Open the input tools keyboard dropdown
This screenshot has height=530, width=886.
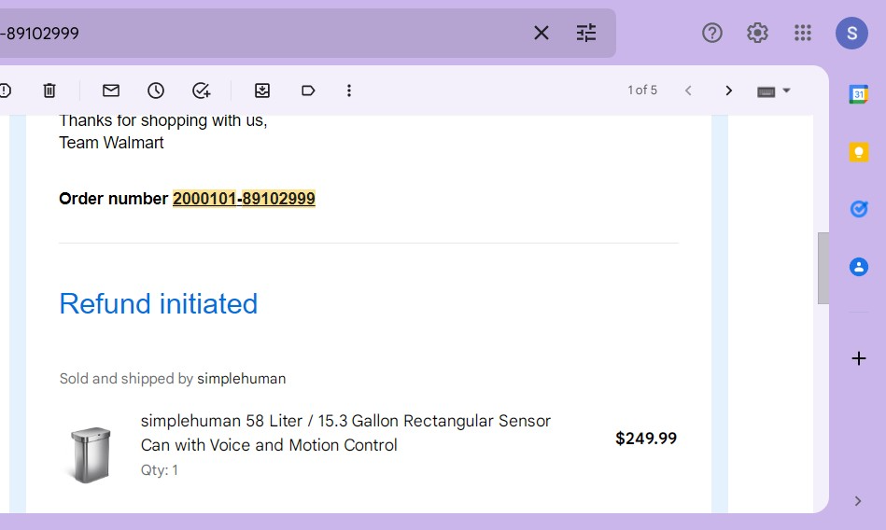773,91
